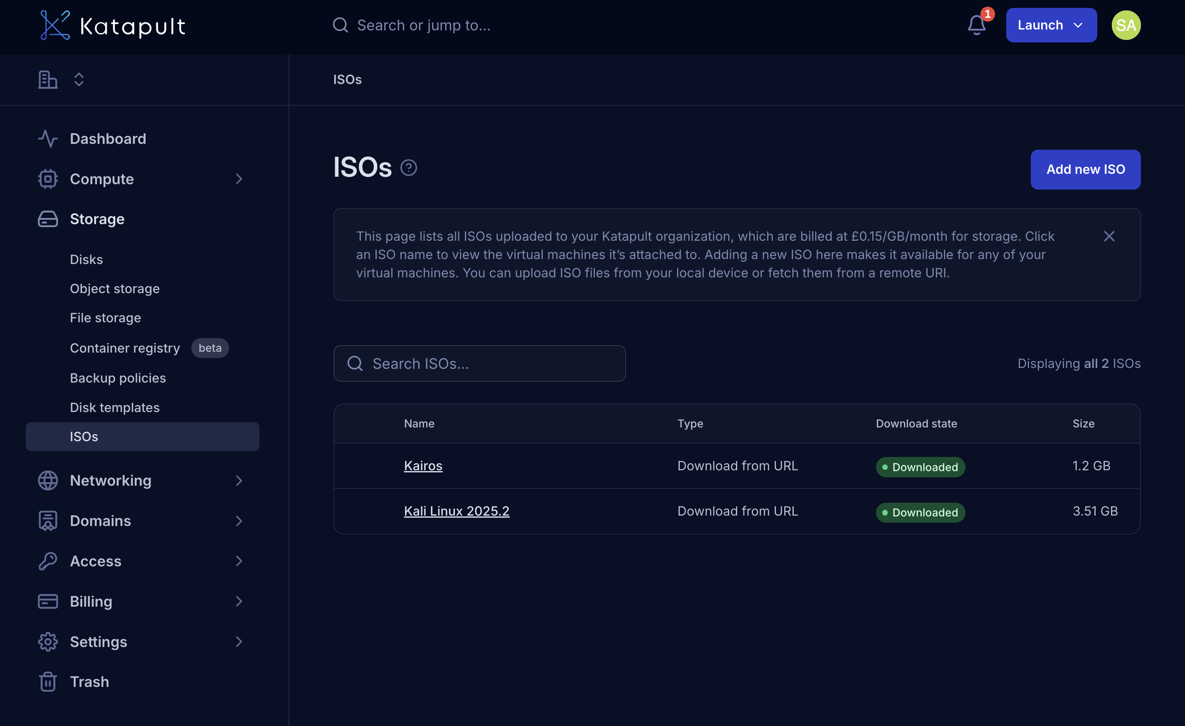Click the Dashboard activity icon
This screenshot has height=726, width=1185.
pos(48,138)
